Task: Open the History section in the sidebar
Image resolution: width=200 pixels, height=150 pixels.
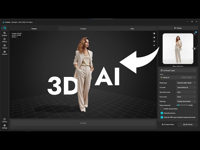Action: [4, 40]
